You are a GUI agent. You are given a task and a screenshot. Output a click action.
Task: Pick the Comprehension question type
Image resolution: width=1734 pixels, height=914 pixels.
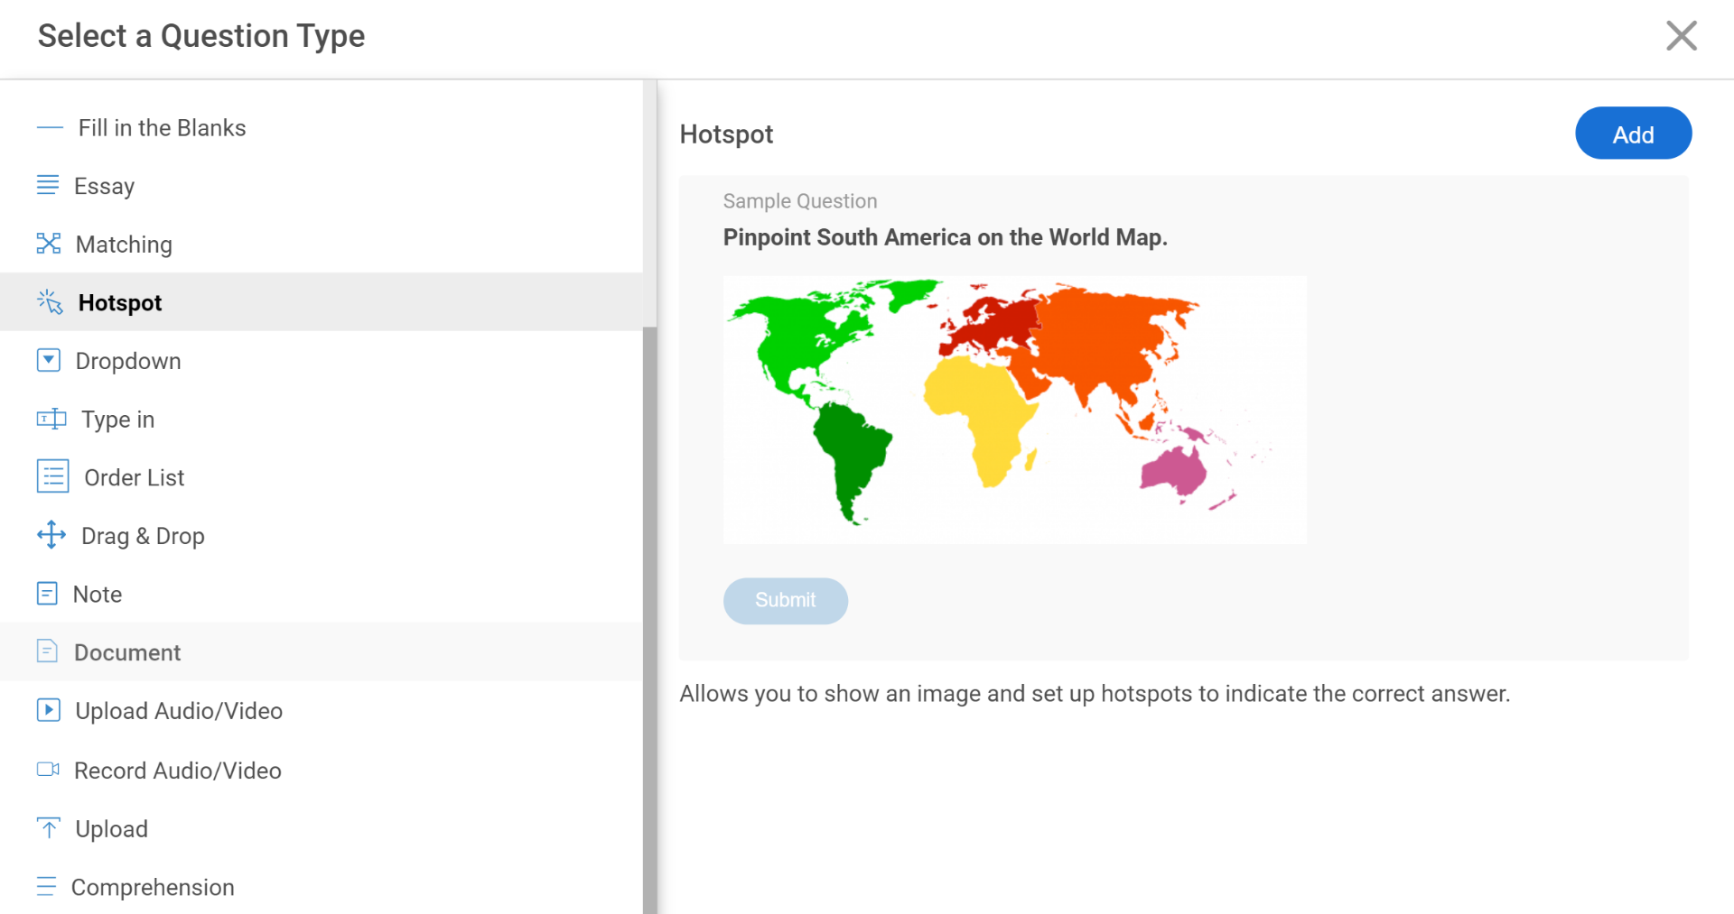pos(152,887)
